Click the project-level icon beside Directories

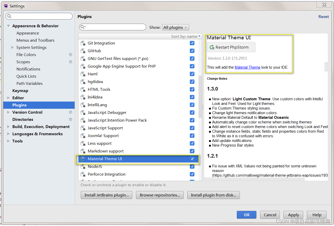point(71,120)
